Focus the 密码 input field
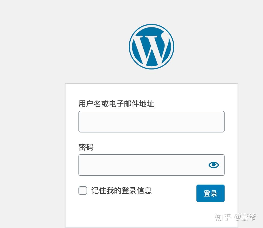 [141, 165]
